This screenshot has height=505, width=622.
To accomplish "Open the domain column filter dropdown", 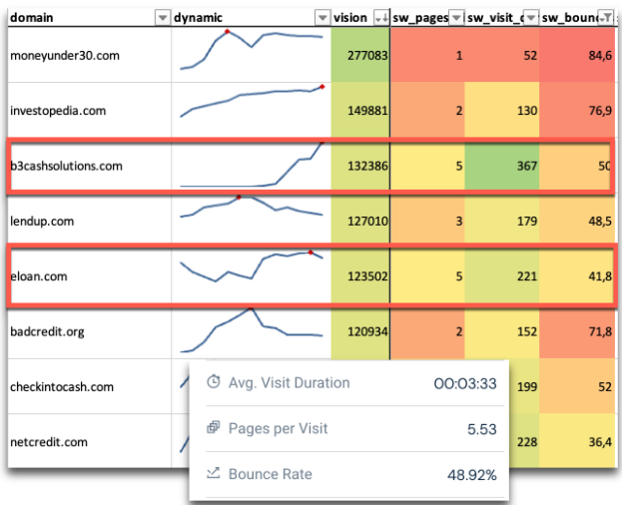I will click(163, 18).
